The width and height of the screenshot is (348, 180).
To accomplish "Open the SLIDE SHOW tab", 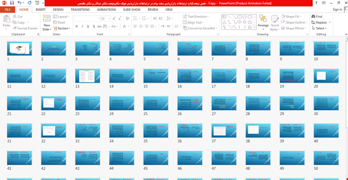I will [x=132, y=9].
